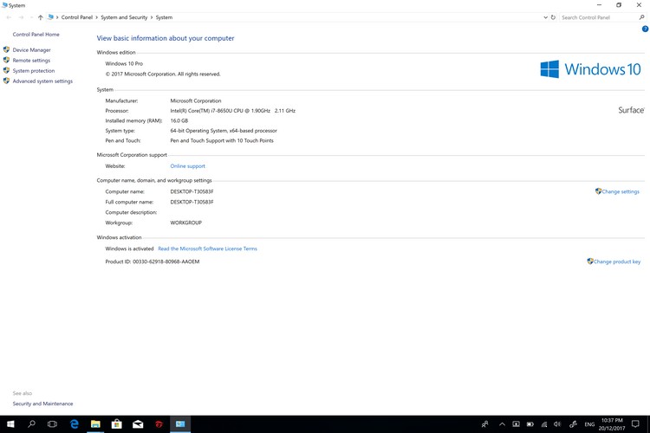Click the computer icon in address bar
This screenshot has height=433, width=650.
coord(50,17)
